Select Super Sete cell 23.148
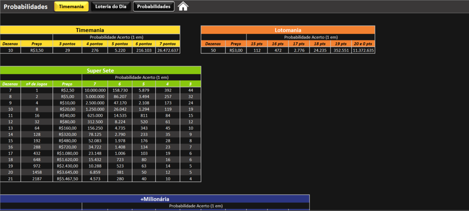Screen dimensions: 469x211 click(x=95, y=153)
